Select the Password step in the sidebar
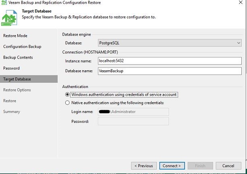Viewport: 247px width, 174px height. [x=11, y=68]
